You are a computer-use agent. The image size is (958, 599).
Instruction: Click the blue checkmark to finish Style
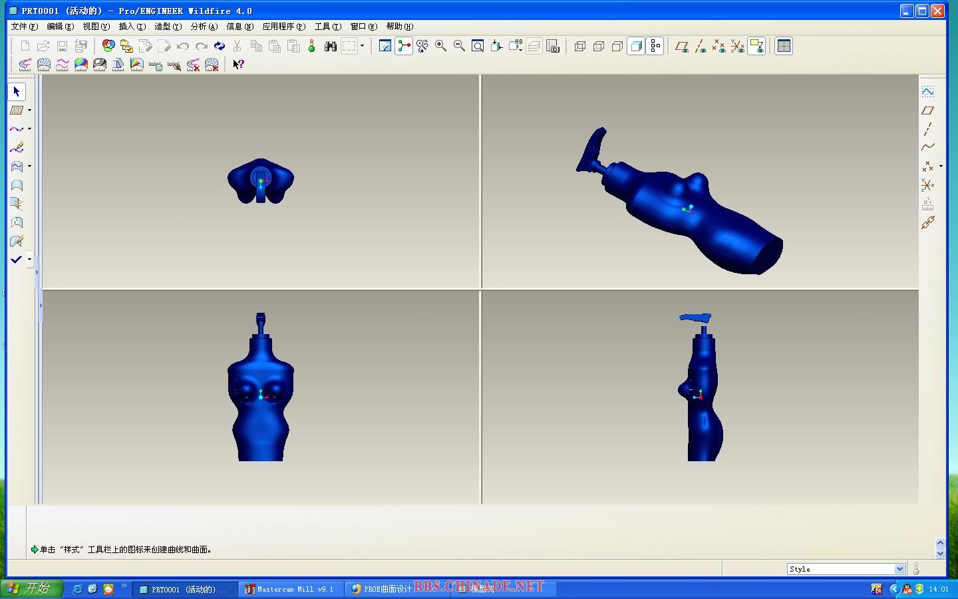[17, 260]
